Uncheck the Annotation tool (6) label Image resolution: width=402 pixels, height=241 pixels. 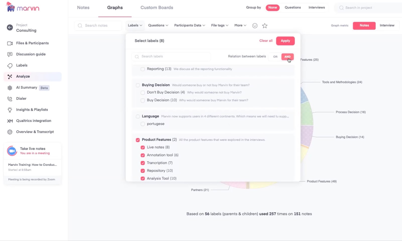point(143,155)
